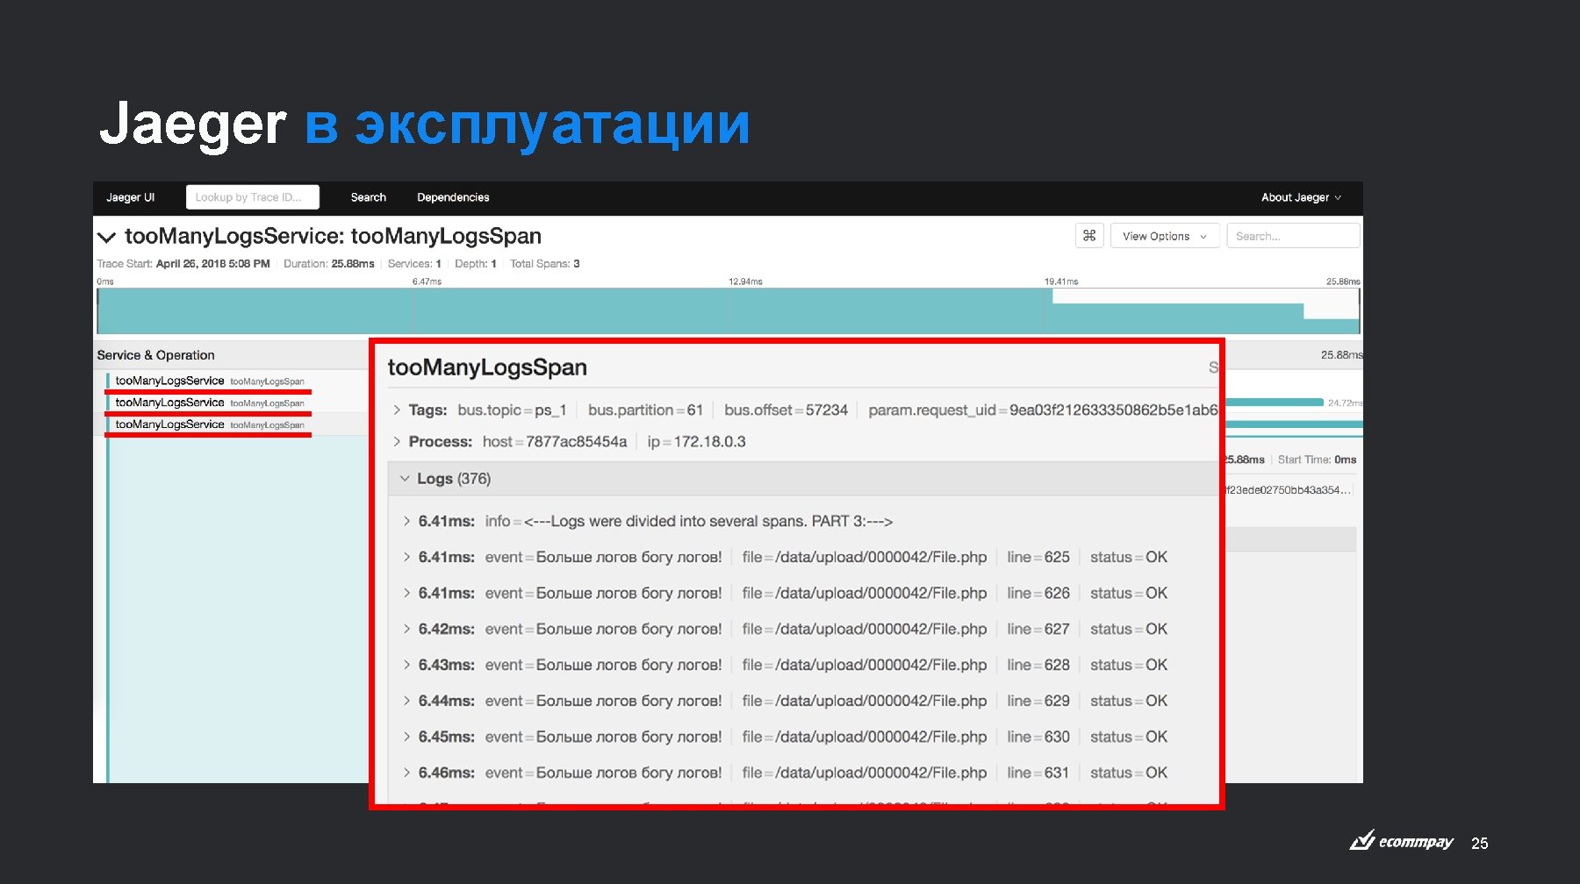Expand log entry with line=630
Viewport: 1580px width, 884px height.
(406, 737)
